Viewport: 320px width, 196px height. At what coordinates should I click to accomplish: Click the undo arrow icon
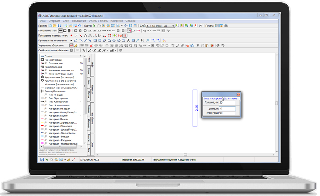pos(218,45)
